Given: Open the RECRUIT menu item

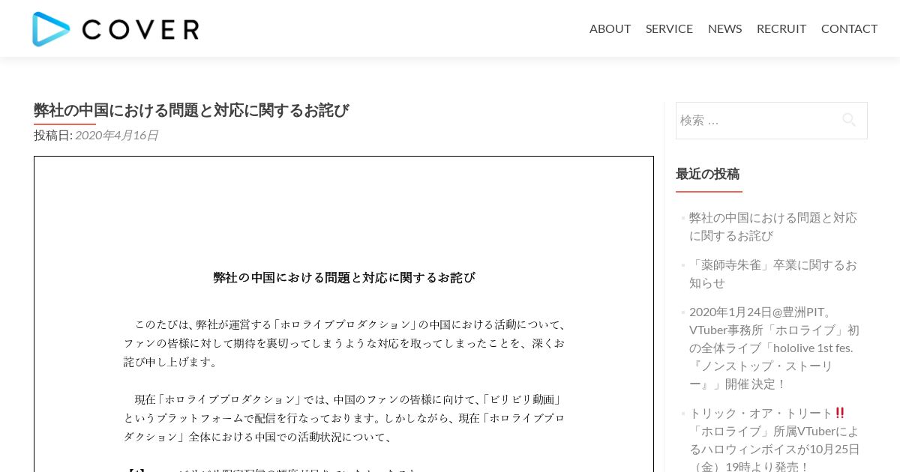Looking at the screenshot, I should click(x=781, y=28).
